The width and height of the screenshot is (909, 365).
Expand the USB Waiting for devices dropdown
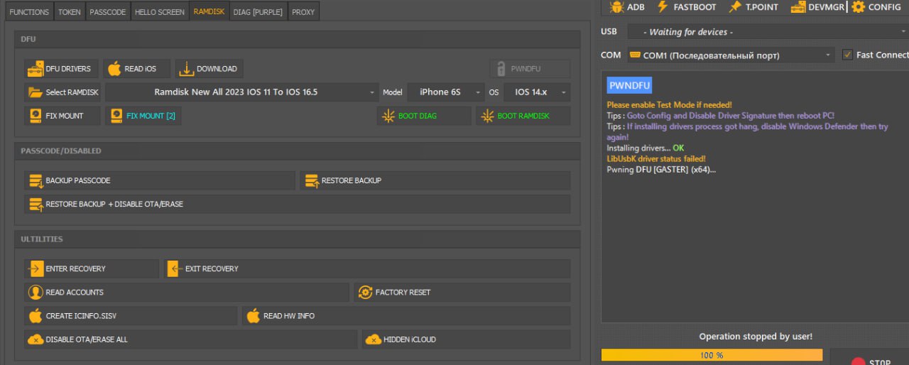[768, 32]
